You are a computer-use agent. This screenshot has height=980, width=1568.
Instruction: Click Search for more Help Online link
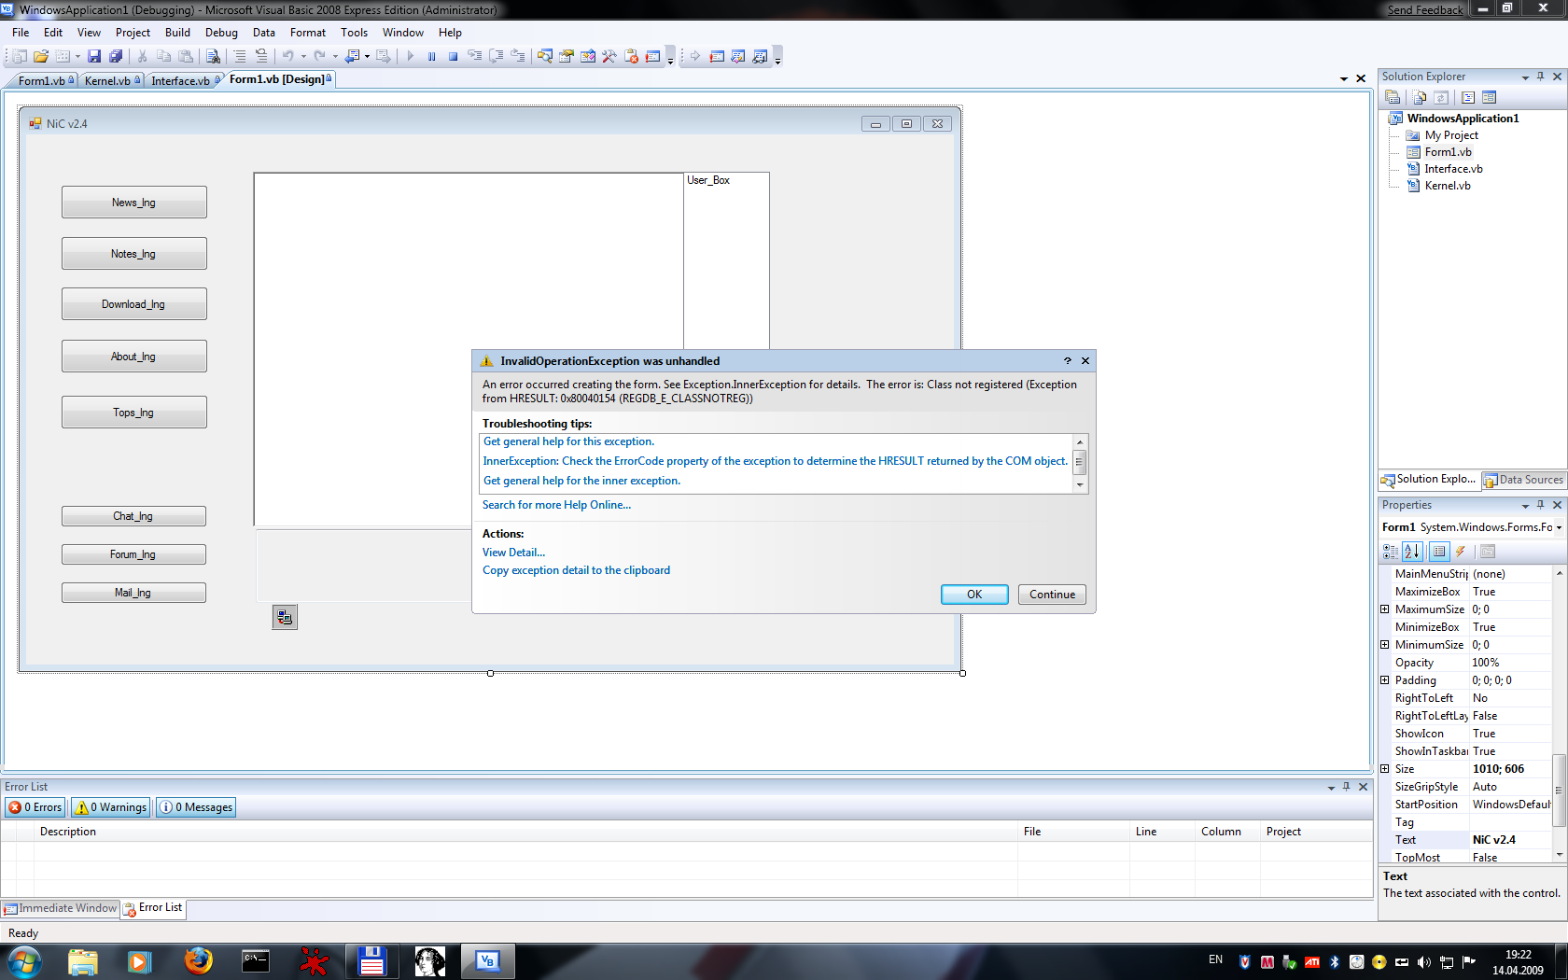pyautogui.click(x=556, y=505)
